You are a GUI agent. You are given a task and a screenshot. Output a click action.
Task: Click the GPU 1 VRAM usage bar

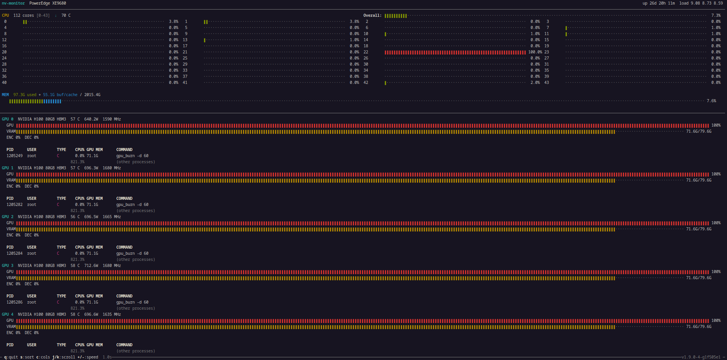(x=350, y=180)
